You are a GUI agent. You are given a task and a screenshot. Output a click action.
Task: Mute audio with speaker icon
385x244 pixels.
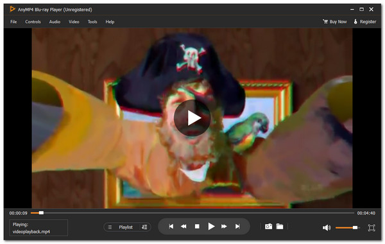pyautogui.click(x=327, y=228)
